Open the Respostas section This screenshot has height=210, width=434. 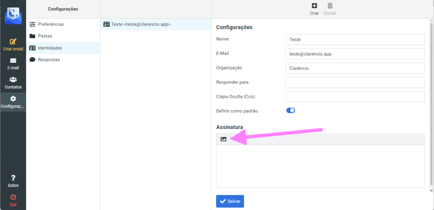(x=63, y=60)
